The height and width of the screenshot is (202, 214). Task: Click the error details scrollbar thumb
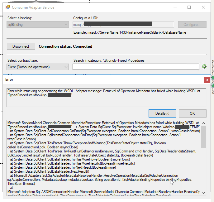203,137
